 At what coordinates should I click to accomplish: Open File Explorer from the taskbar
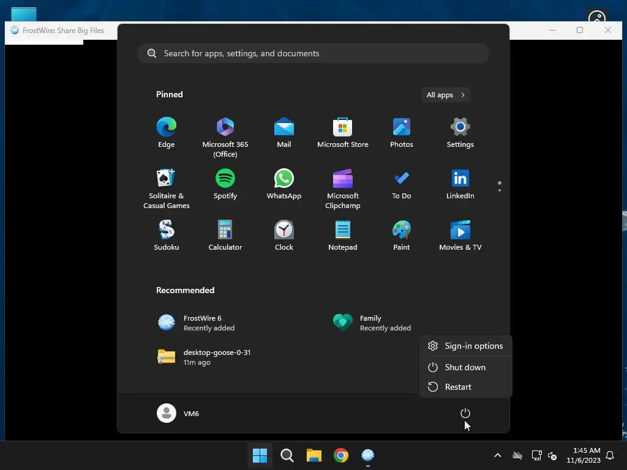point(314,455)
